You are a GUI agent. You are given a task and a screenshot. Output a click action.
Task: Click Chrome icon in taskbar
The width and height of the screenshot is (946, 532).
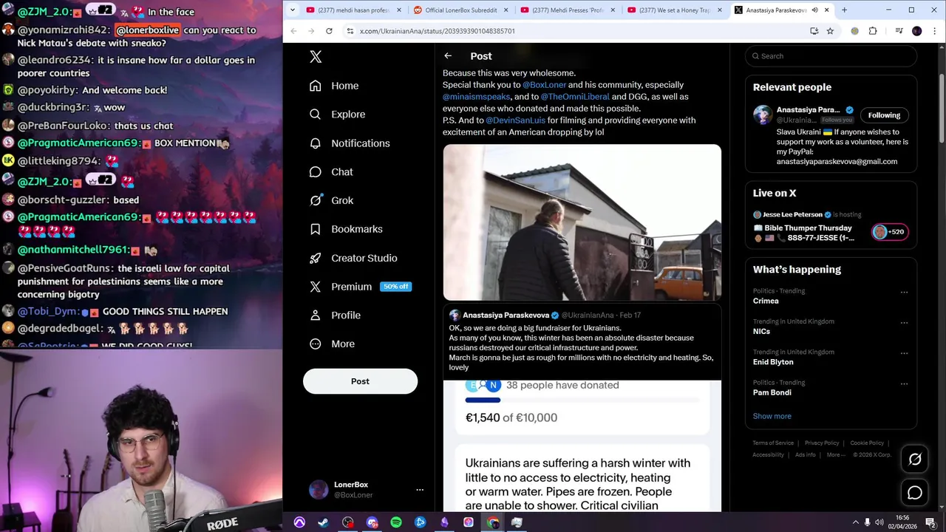(493, 522)
